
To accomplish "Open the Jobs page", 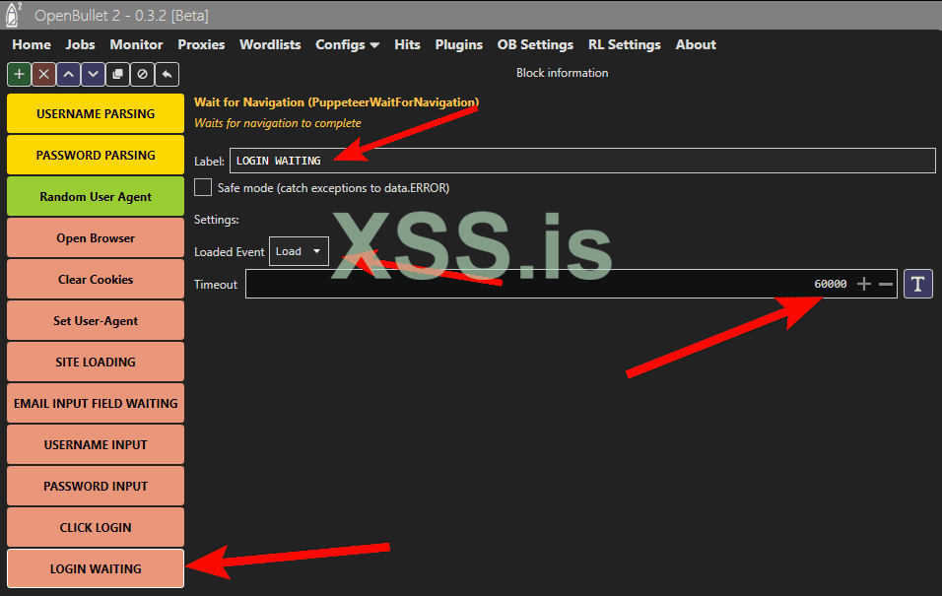I will click(80, 44).
